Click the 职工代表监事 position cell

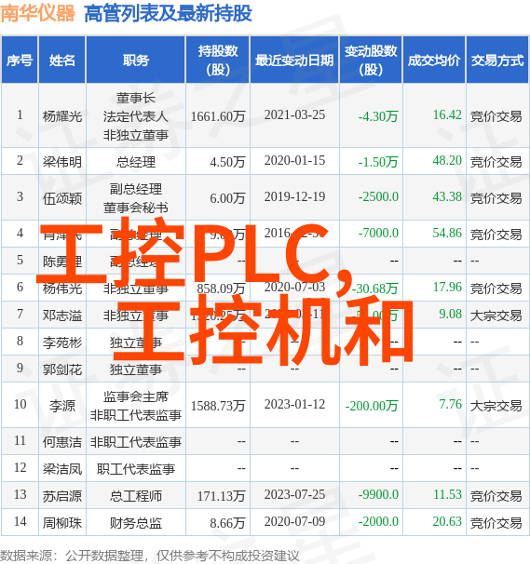point(136,469)
